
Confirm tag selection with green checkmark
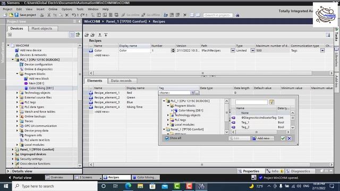[283, 138]
